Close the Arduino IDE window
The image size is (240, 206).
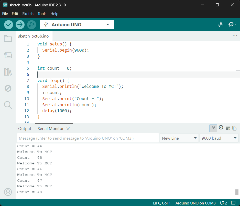[x=232, y=5]
